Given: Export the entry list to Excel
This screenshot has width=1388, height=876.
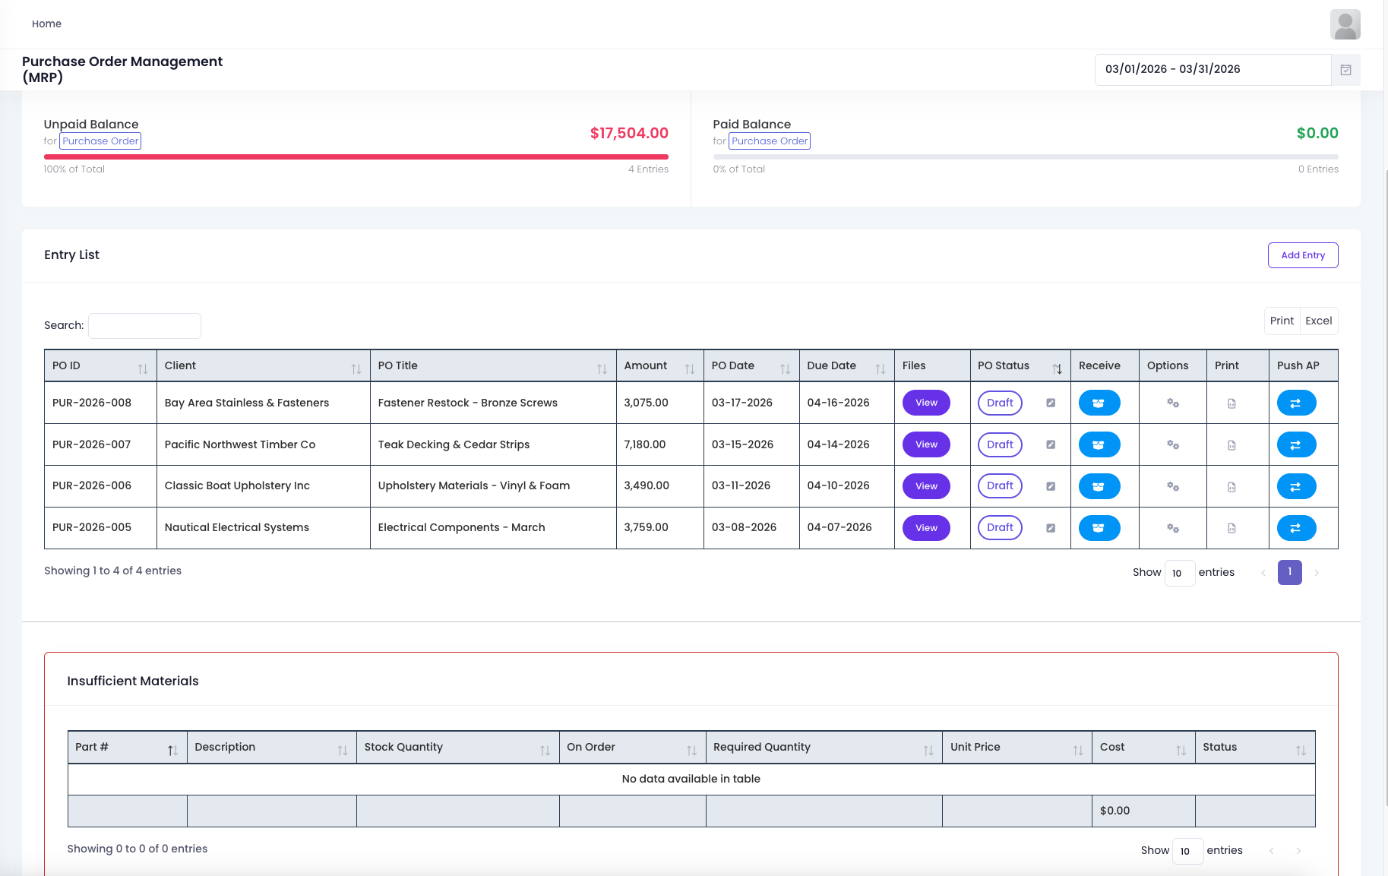Looking at the screenshot, I should (x=1318, y=321).
